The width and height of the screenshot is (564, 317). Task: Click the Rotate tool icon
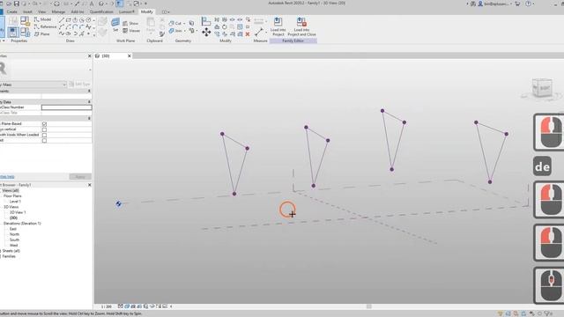pyautogui.click(x=225, y=27)
